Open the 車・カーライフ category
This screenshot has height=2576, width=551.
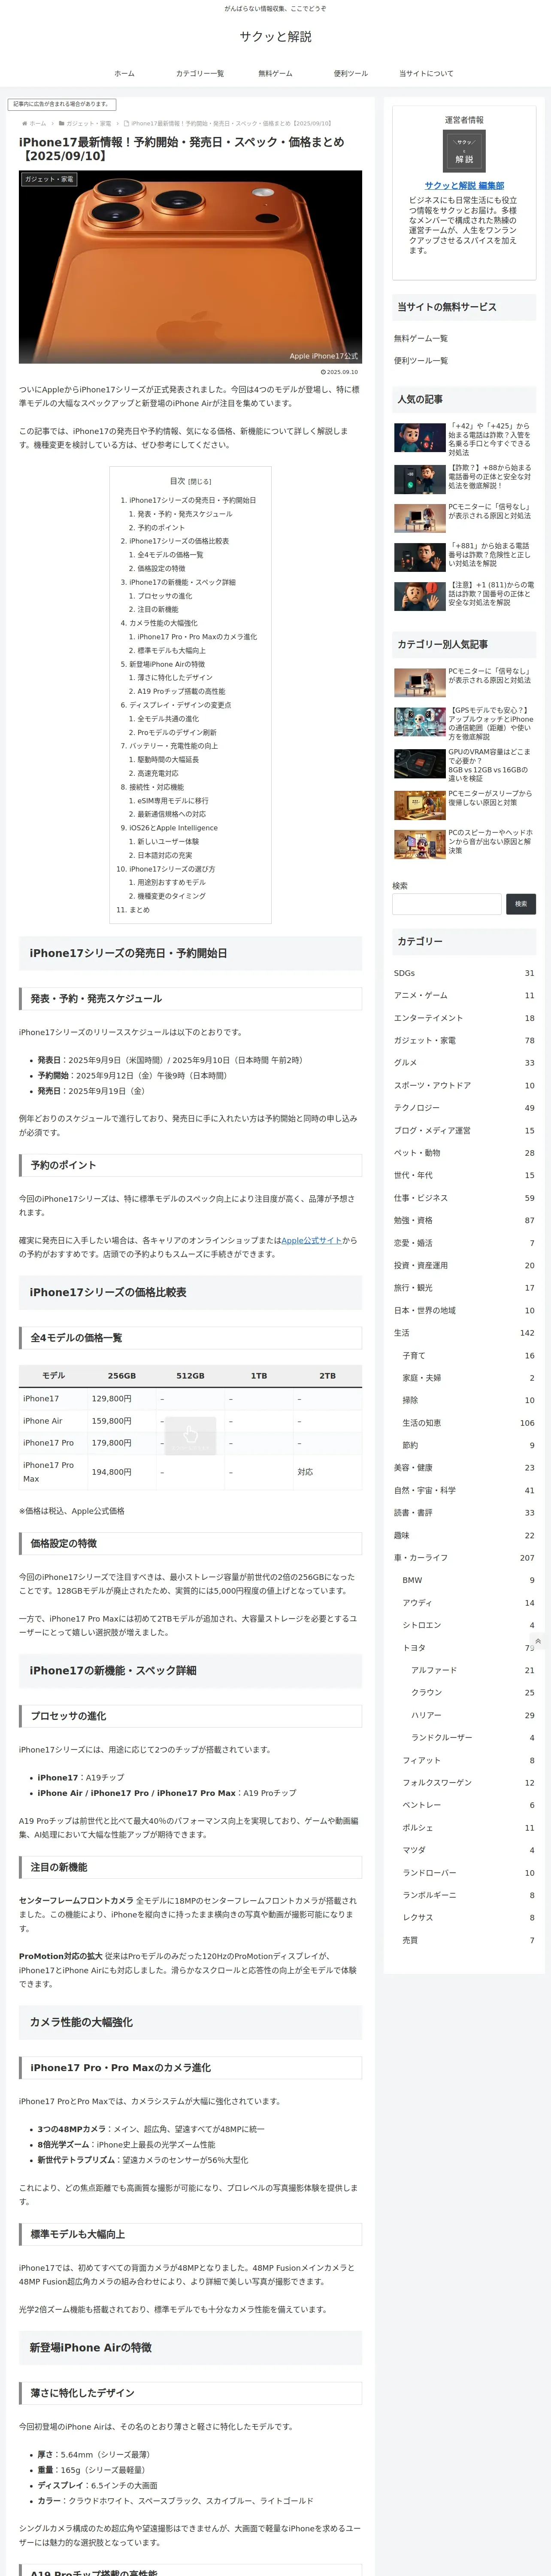[x=464, y=1558]
